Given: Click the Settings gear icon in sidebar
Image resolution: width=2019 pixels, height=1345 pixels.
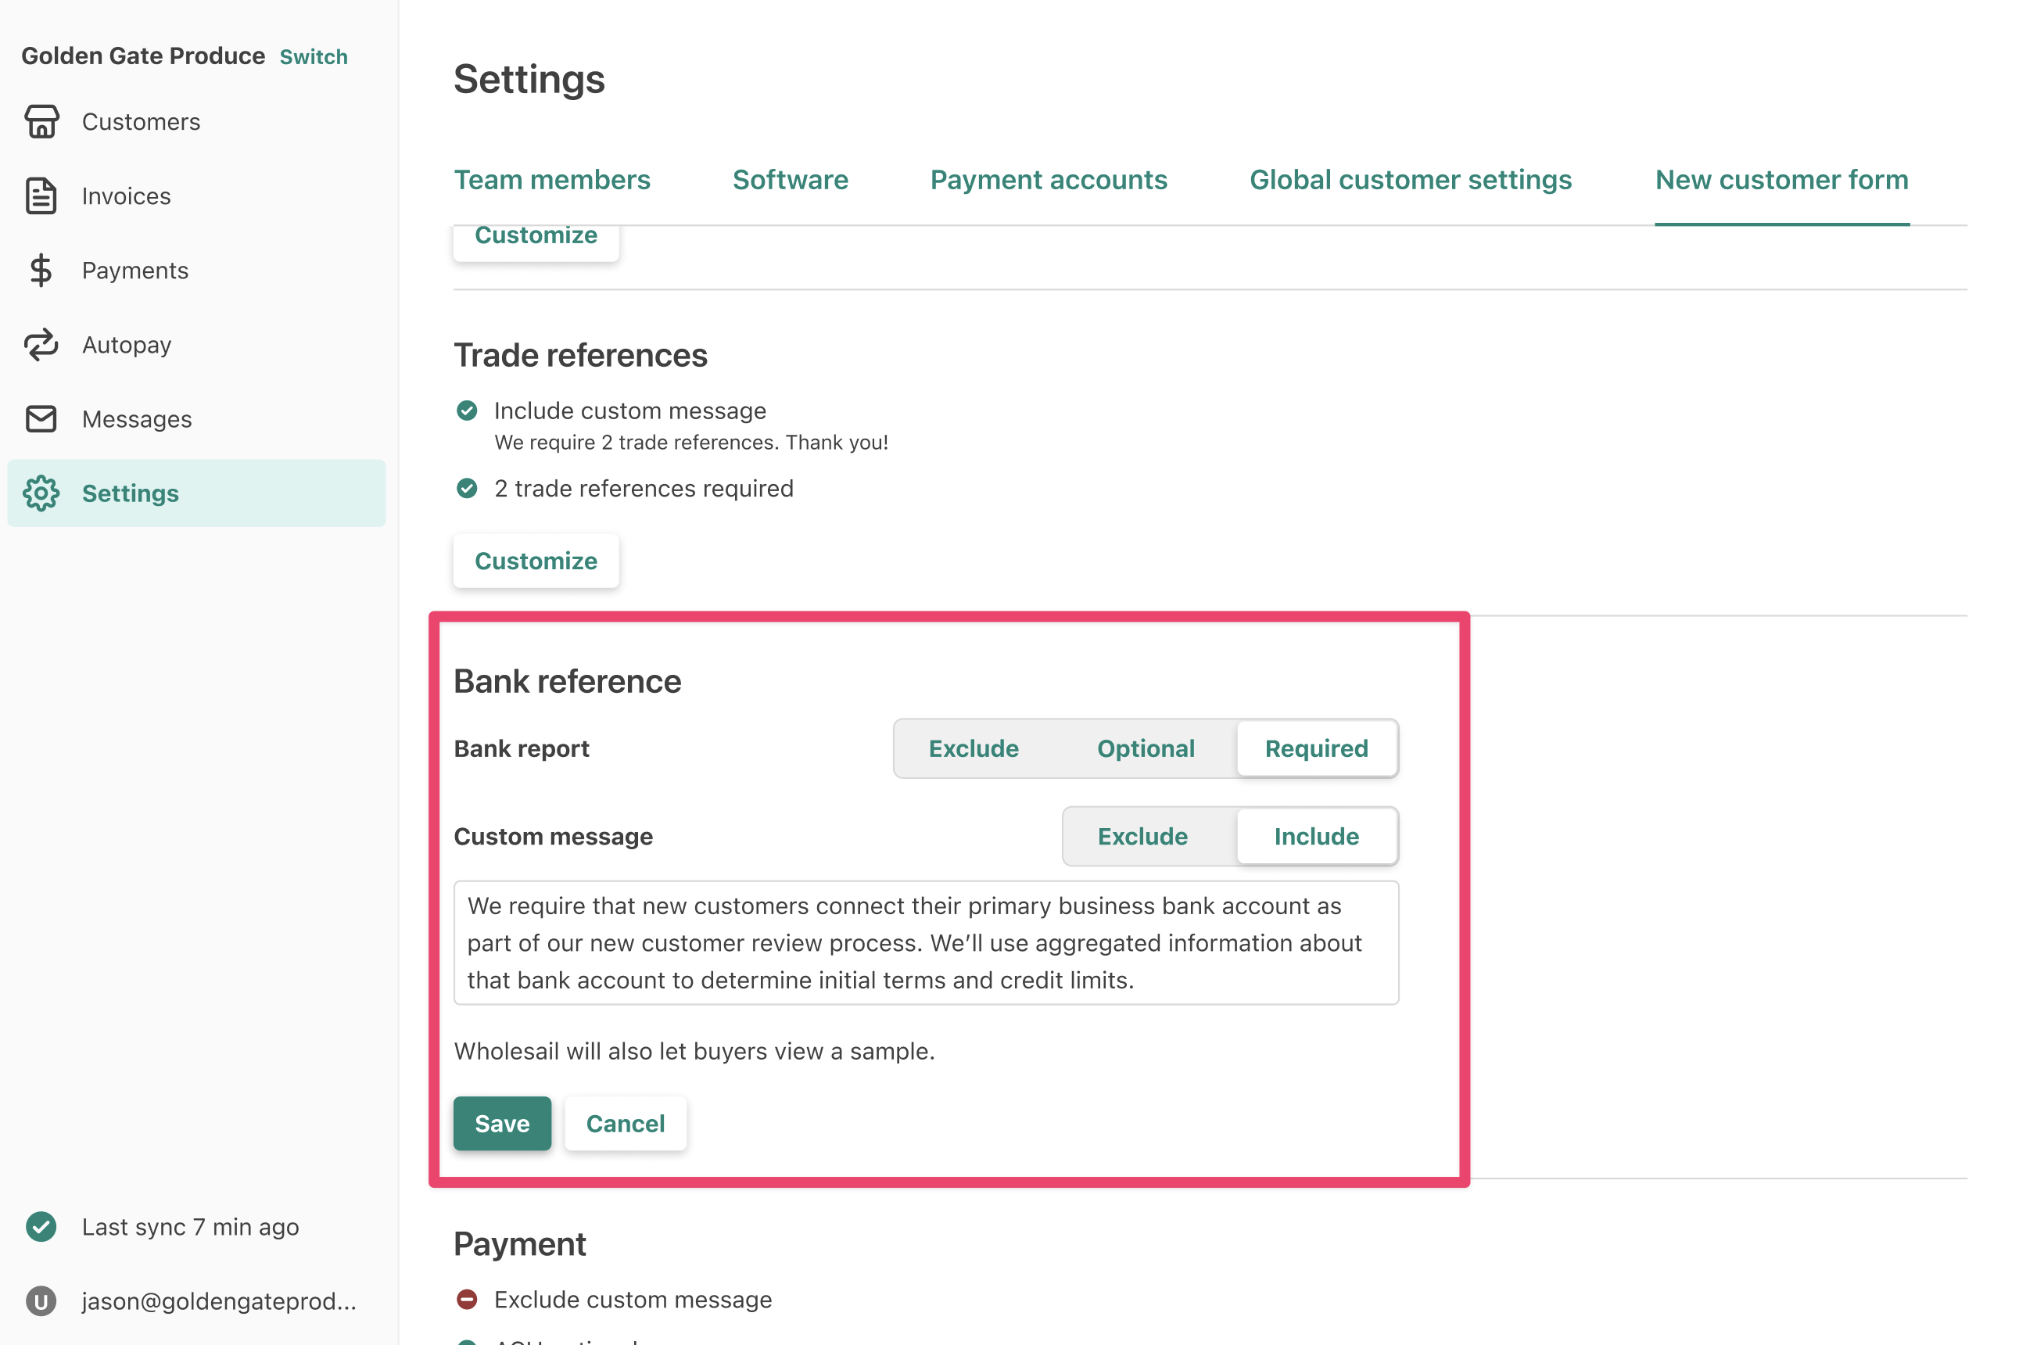Looking at the screenshot, I should point(41,493).
